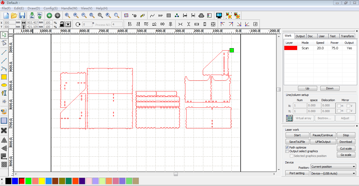The height and width of the screenshot is (186, 359).
Task: Uncheck the Path optimize checkbox
Action: [287, 147]
